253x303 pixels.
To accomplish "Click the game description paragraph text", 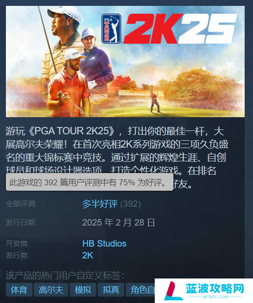I will click(x=117, y=157).
